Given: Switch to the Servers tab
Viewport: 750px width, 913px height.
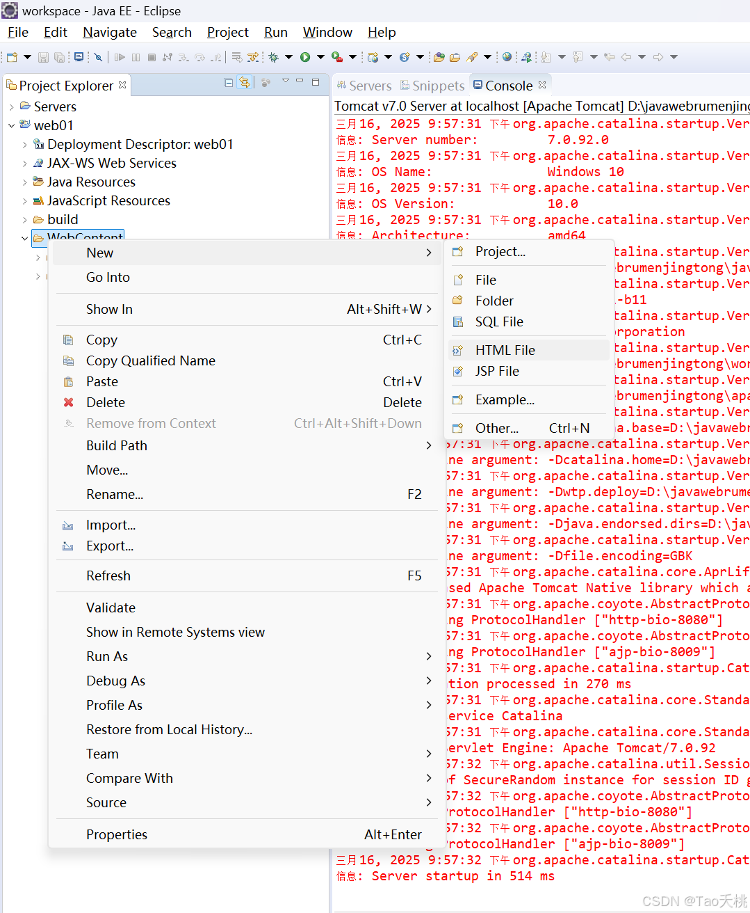Looking at the screenshot, I should (364, 86).
